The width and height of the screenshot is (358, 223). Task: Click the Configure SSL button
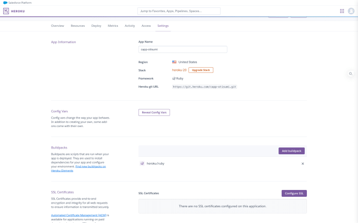click(x=294, y=194)
